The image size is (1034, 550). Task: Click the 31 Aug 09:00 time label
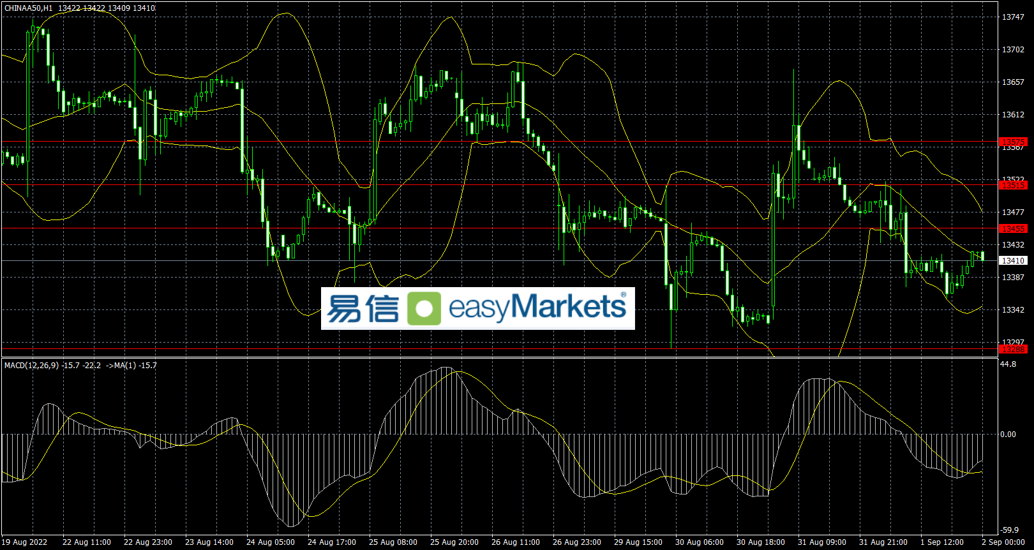tap(822, 542)
